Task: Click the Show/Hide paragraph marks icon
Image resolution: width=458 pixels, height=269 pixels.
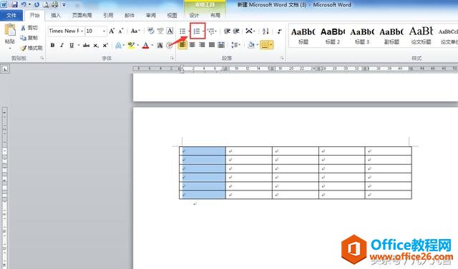Action: point(279,31)
